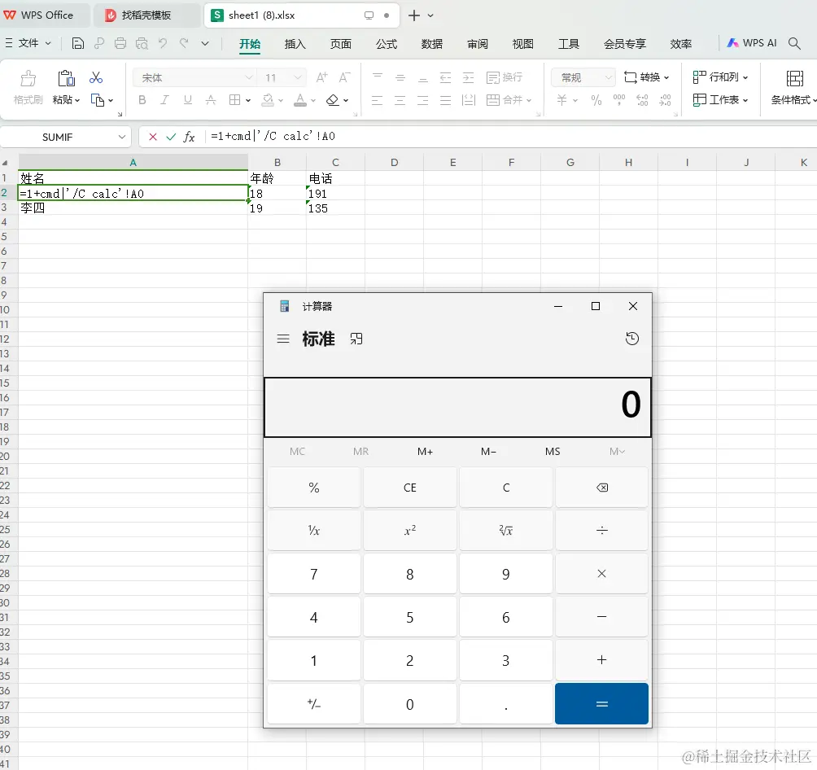Click the cut scissors icon
Screen dimensions: 817x770
(96, 77)
